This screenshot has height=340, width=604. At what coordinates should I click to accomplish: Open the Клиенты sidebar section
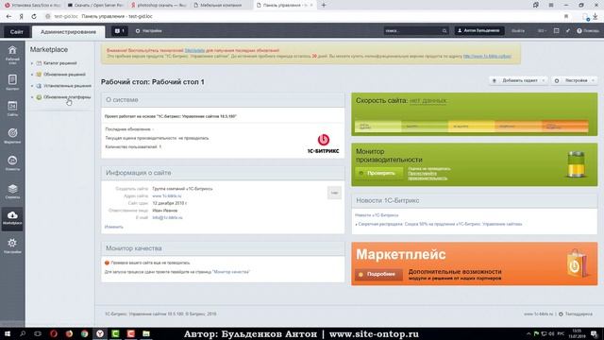coord(12,163)
